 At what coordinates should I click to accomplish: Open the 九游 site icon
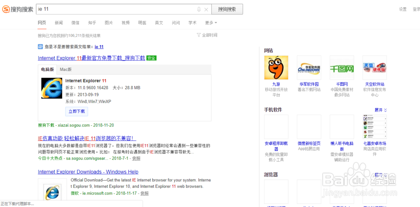pos(276,67)
